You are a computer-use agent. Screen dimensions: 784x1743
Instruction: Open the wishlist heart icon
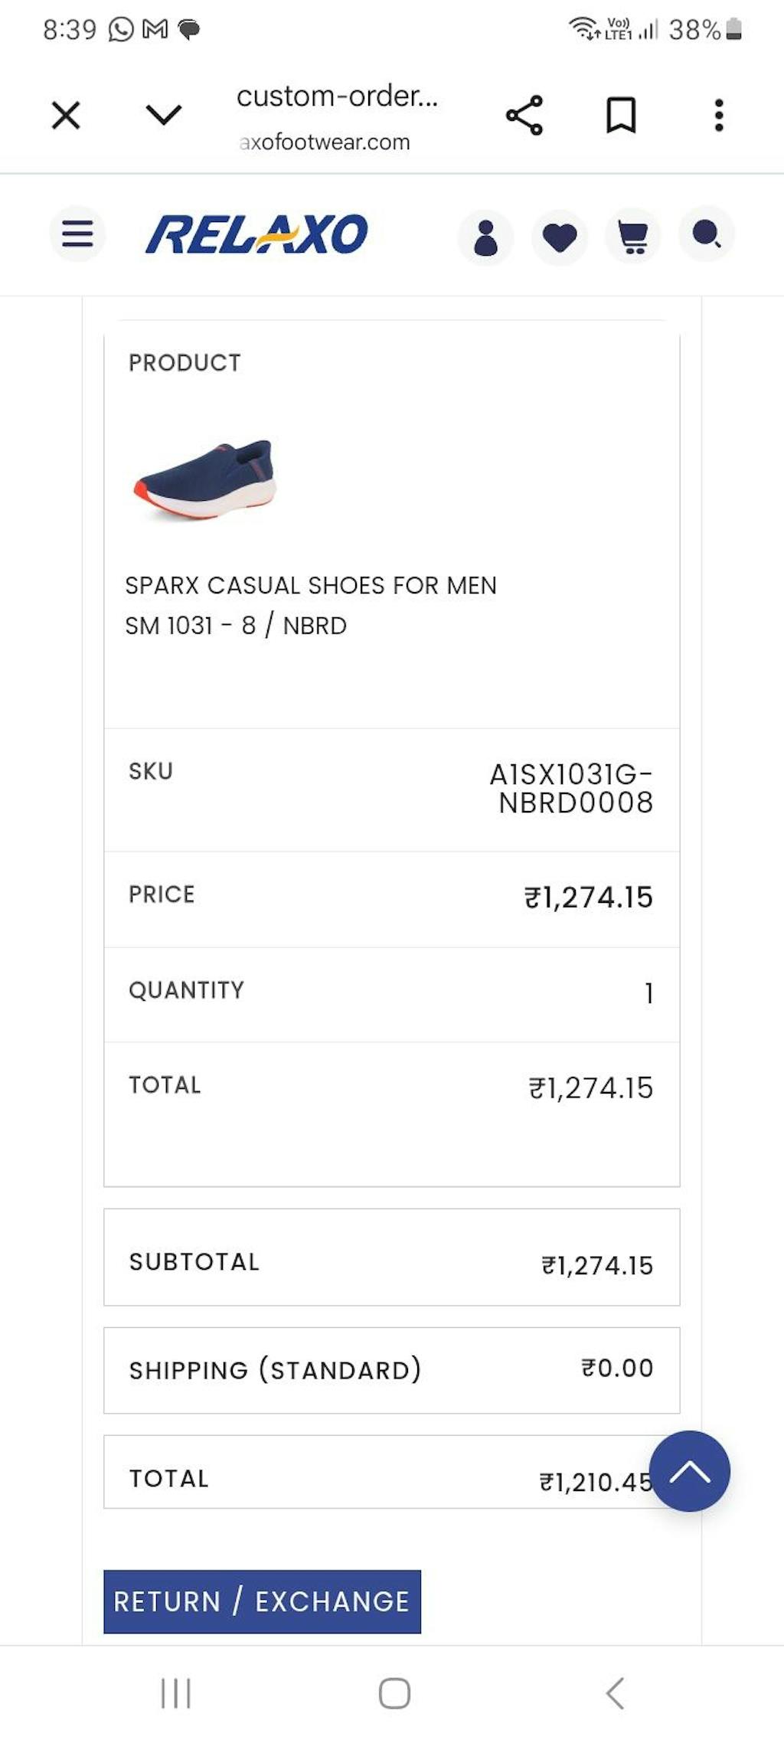(560, 237)
